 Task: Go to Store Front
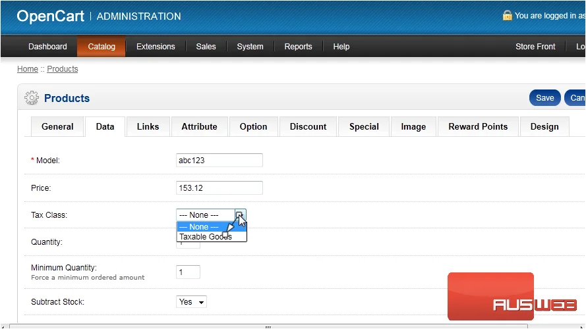pos(535,47)
